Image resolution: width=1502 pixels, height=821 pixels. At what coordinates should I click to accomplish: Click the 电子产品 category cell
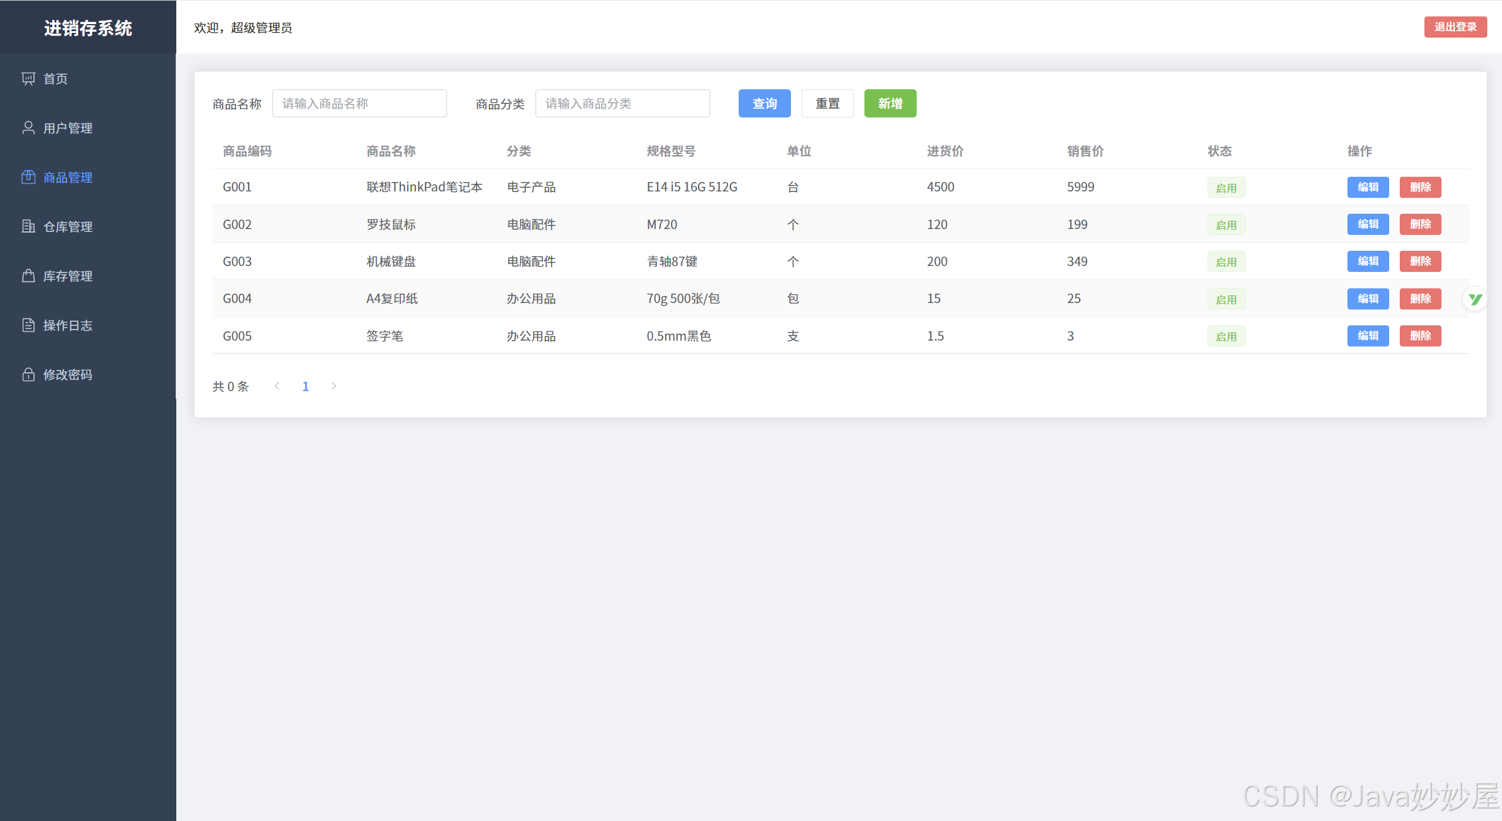531,187
